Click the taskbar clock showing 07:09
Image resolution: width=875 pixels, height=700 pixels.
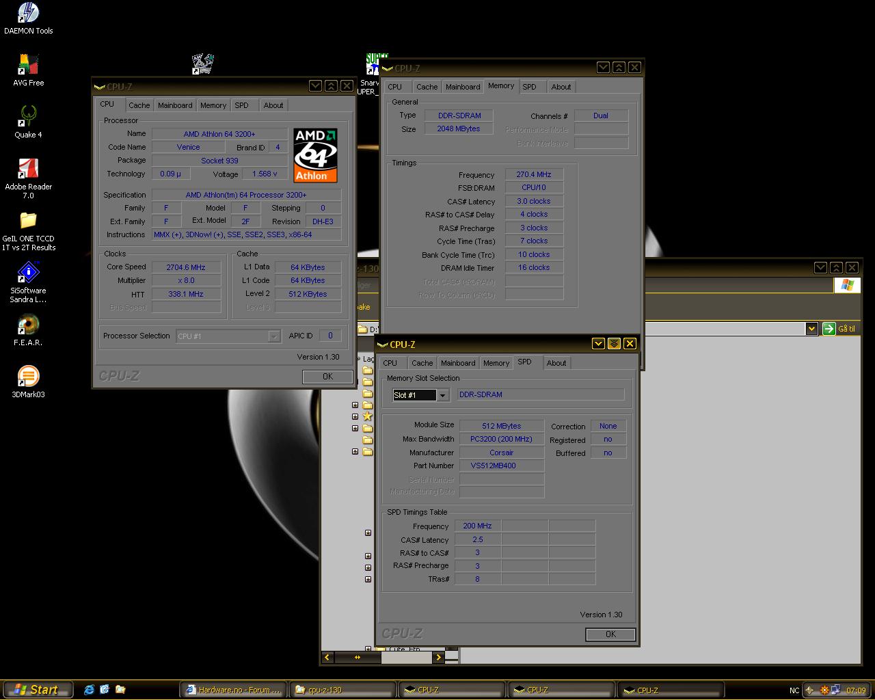(x=856, y=690)
